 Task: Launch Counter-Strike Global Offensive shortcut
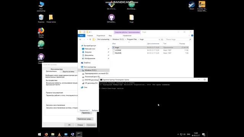click(x=202, y=6)
